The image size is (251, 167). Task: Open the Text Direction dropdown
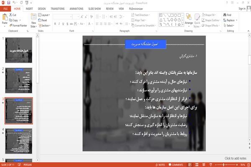141,15
